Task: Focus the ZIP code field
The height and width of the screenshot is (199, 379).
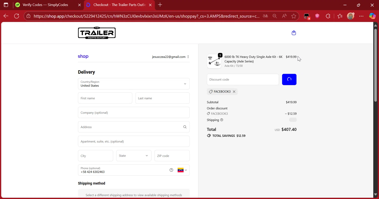Action: (x=172, y=156)
